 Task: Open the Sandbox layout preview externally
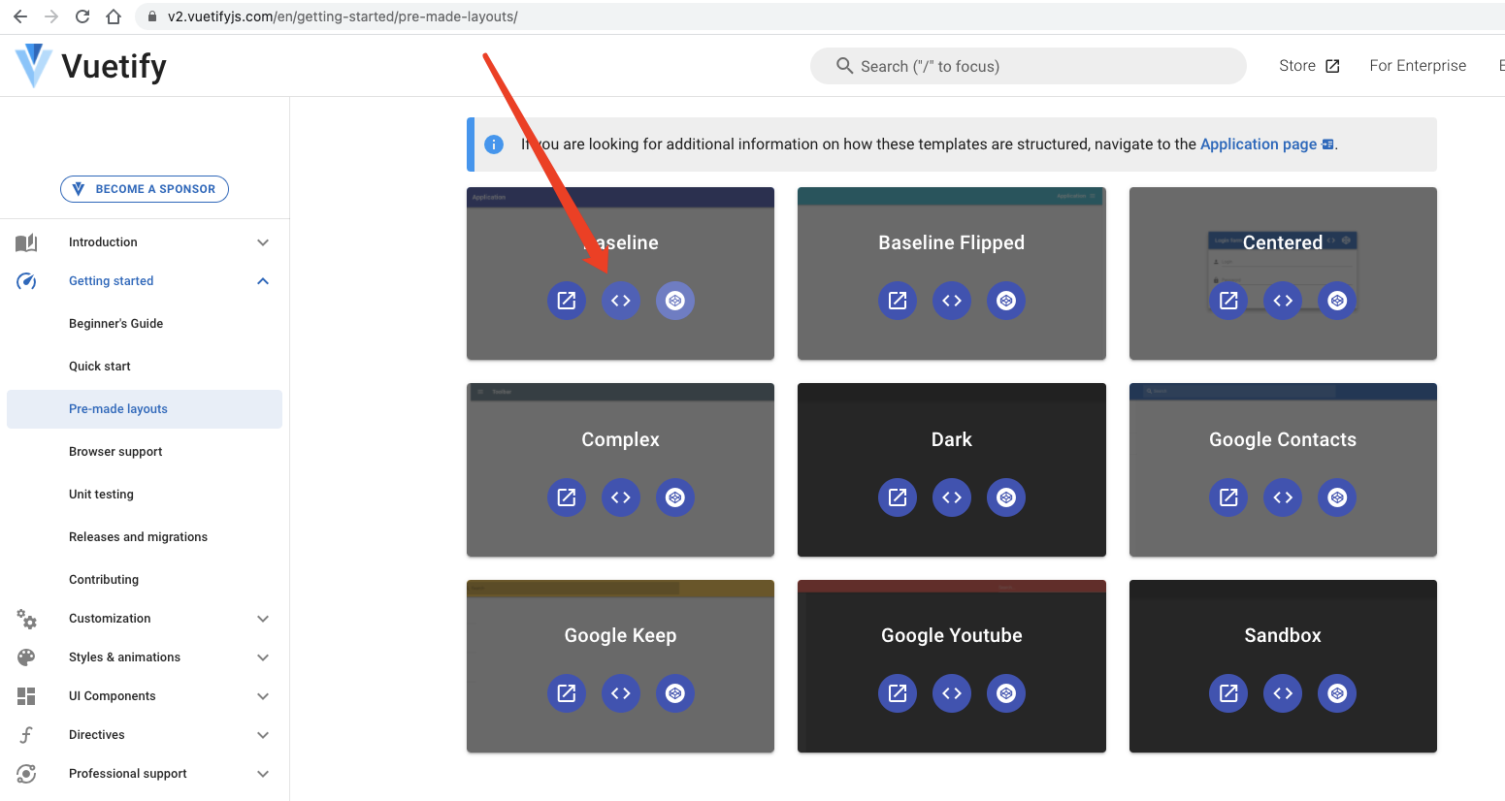[x=1228, y=693]
